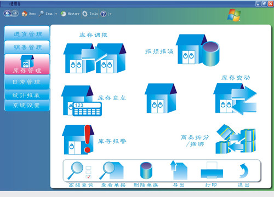The width and height of the screenshot is (274, 197).
Task: Open the 库存盘点 warehouse with calculator icon
Action: coord(82,101)
